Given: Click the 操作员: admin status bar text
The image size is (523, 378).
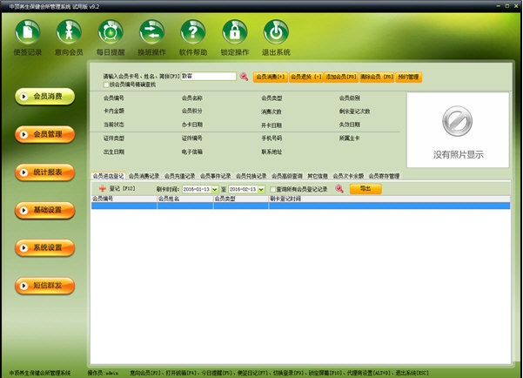Looking at the screenshot, I should pos(103,373).
